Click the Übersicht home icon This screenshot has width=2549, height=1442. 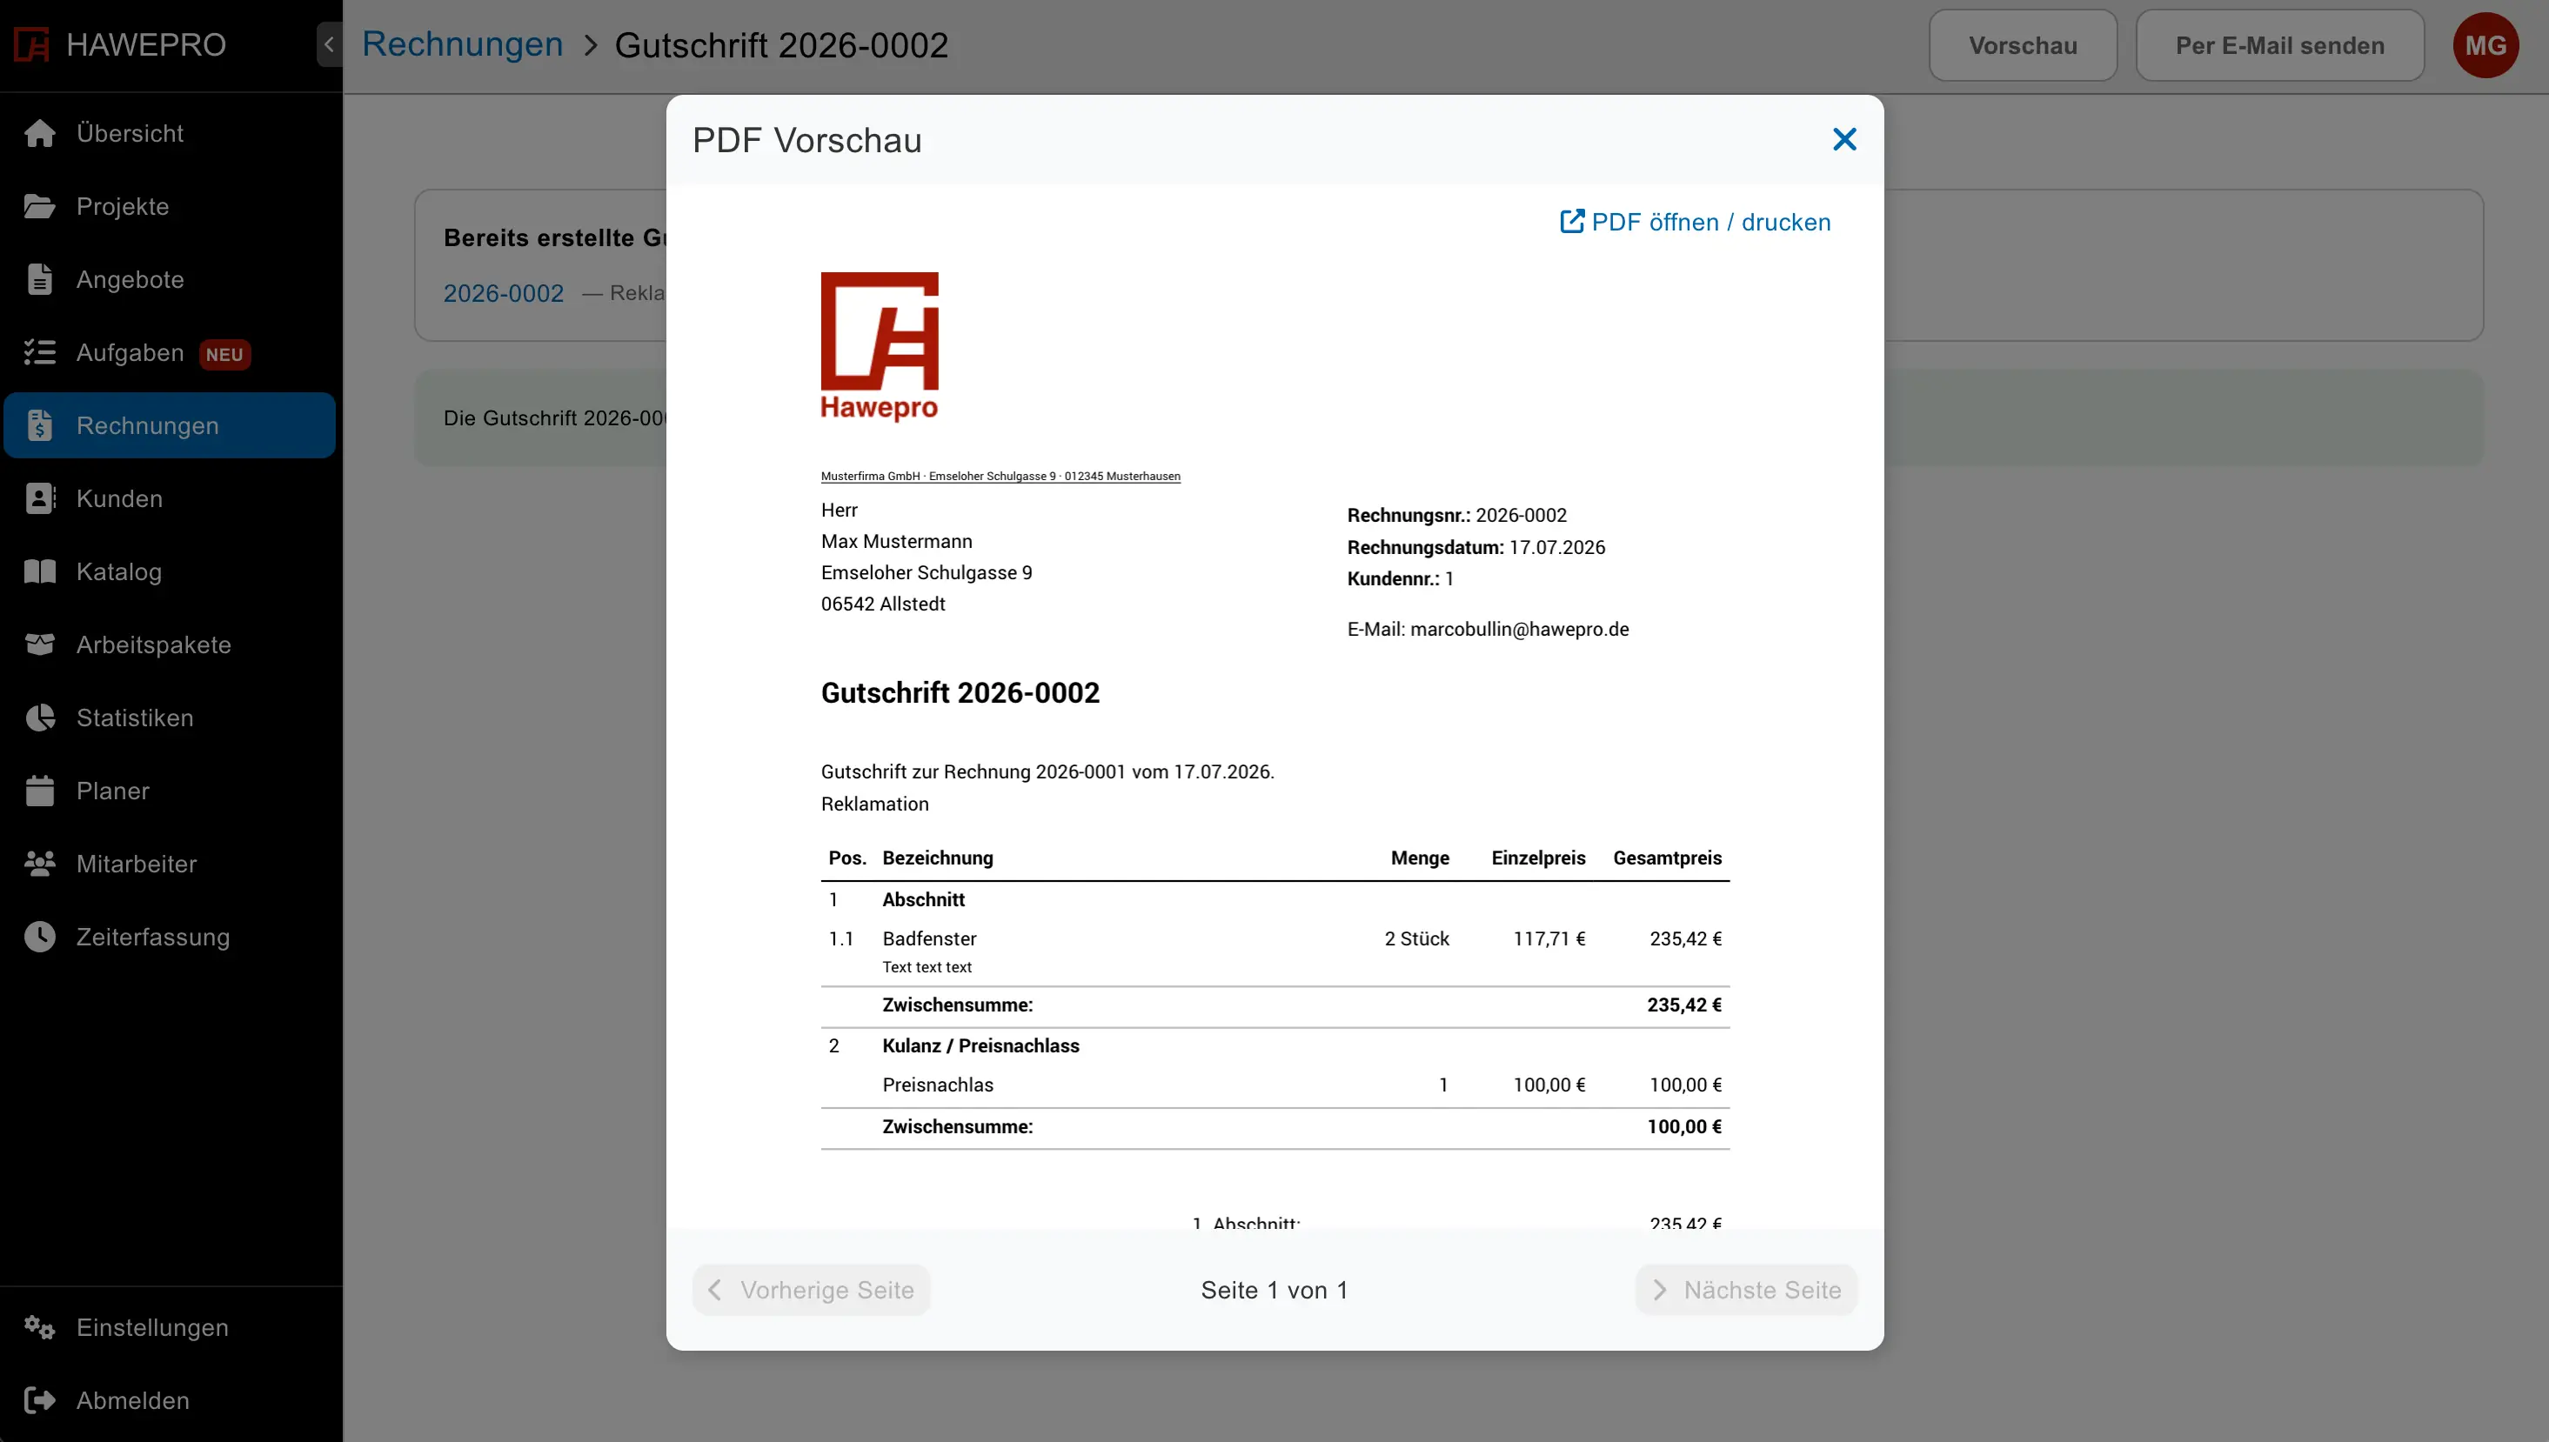pyautogui.click(x=40, y=133)
